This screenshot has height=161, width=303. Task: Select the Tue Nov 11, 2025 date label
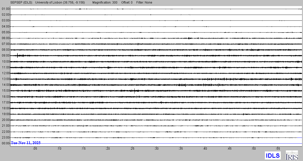[x=26, y=143]
